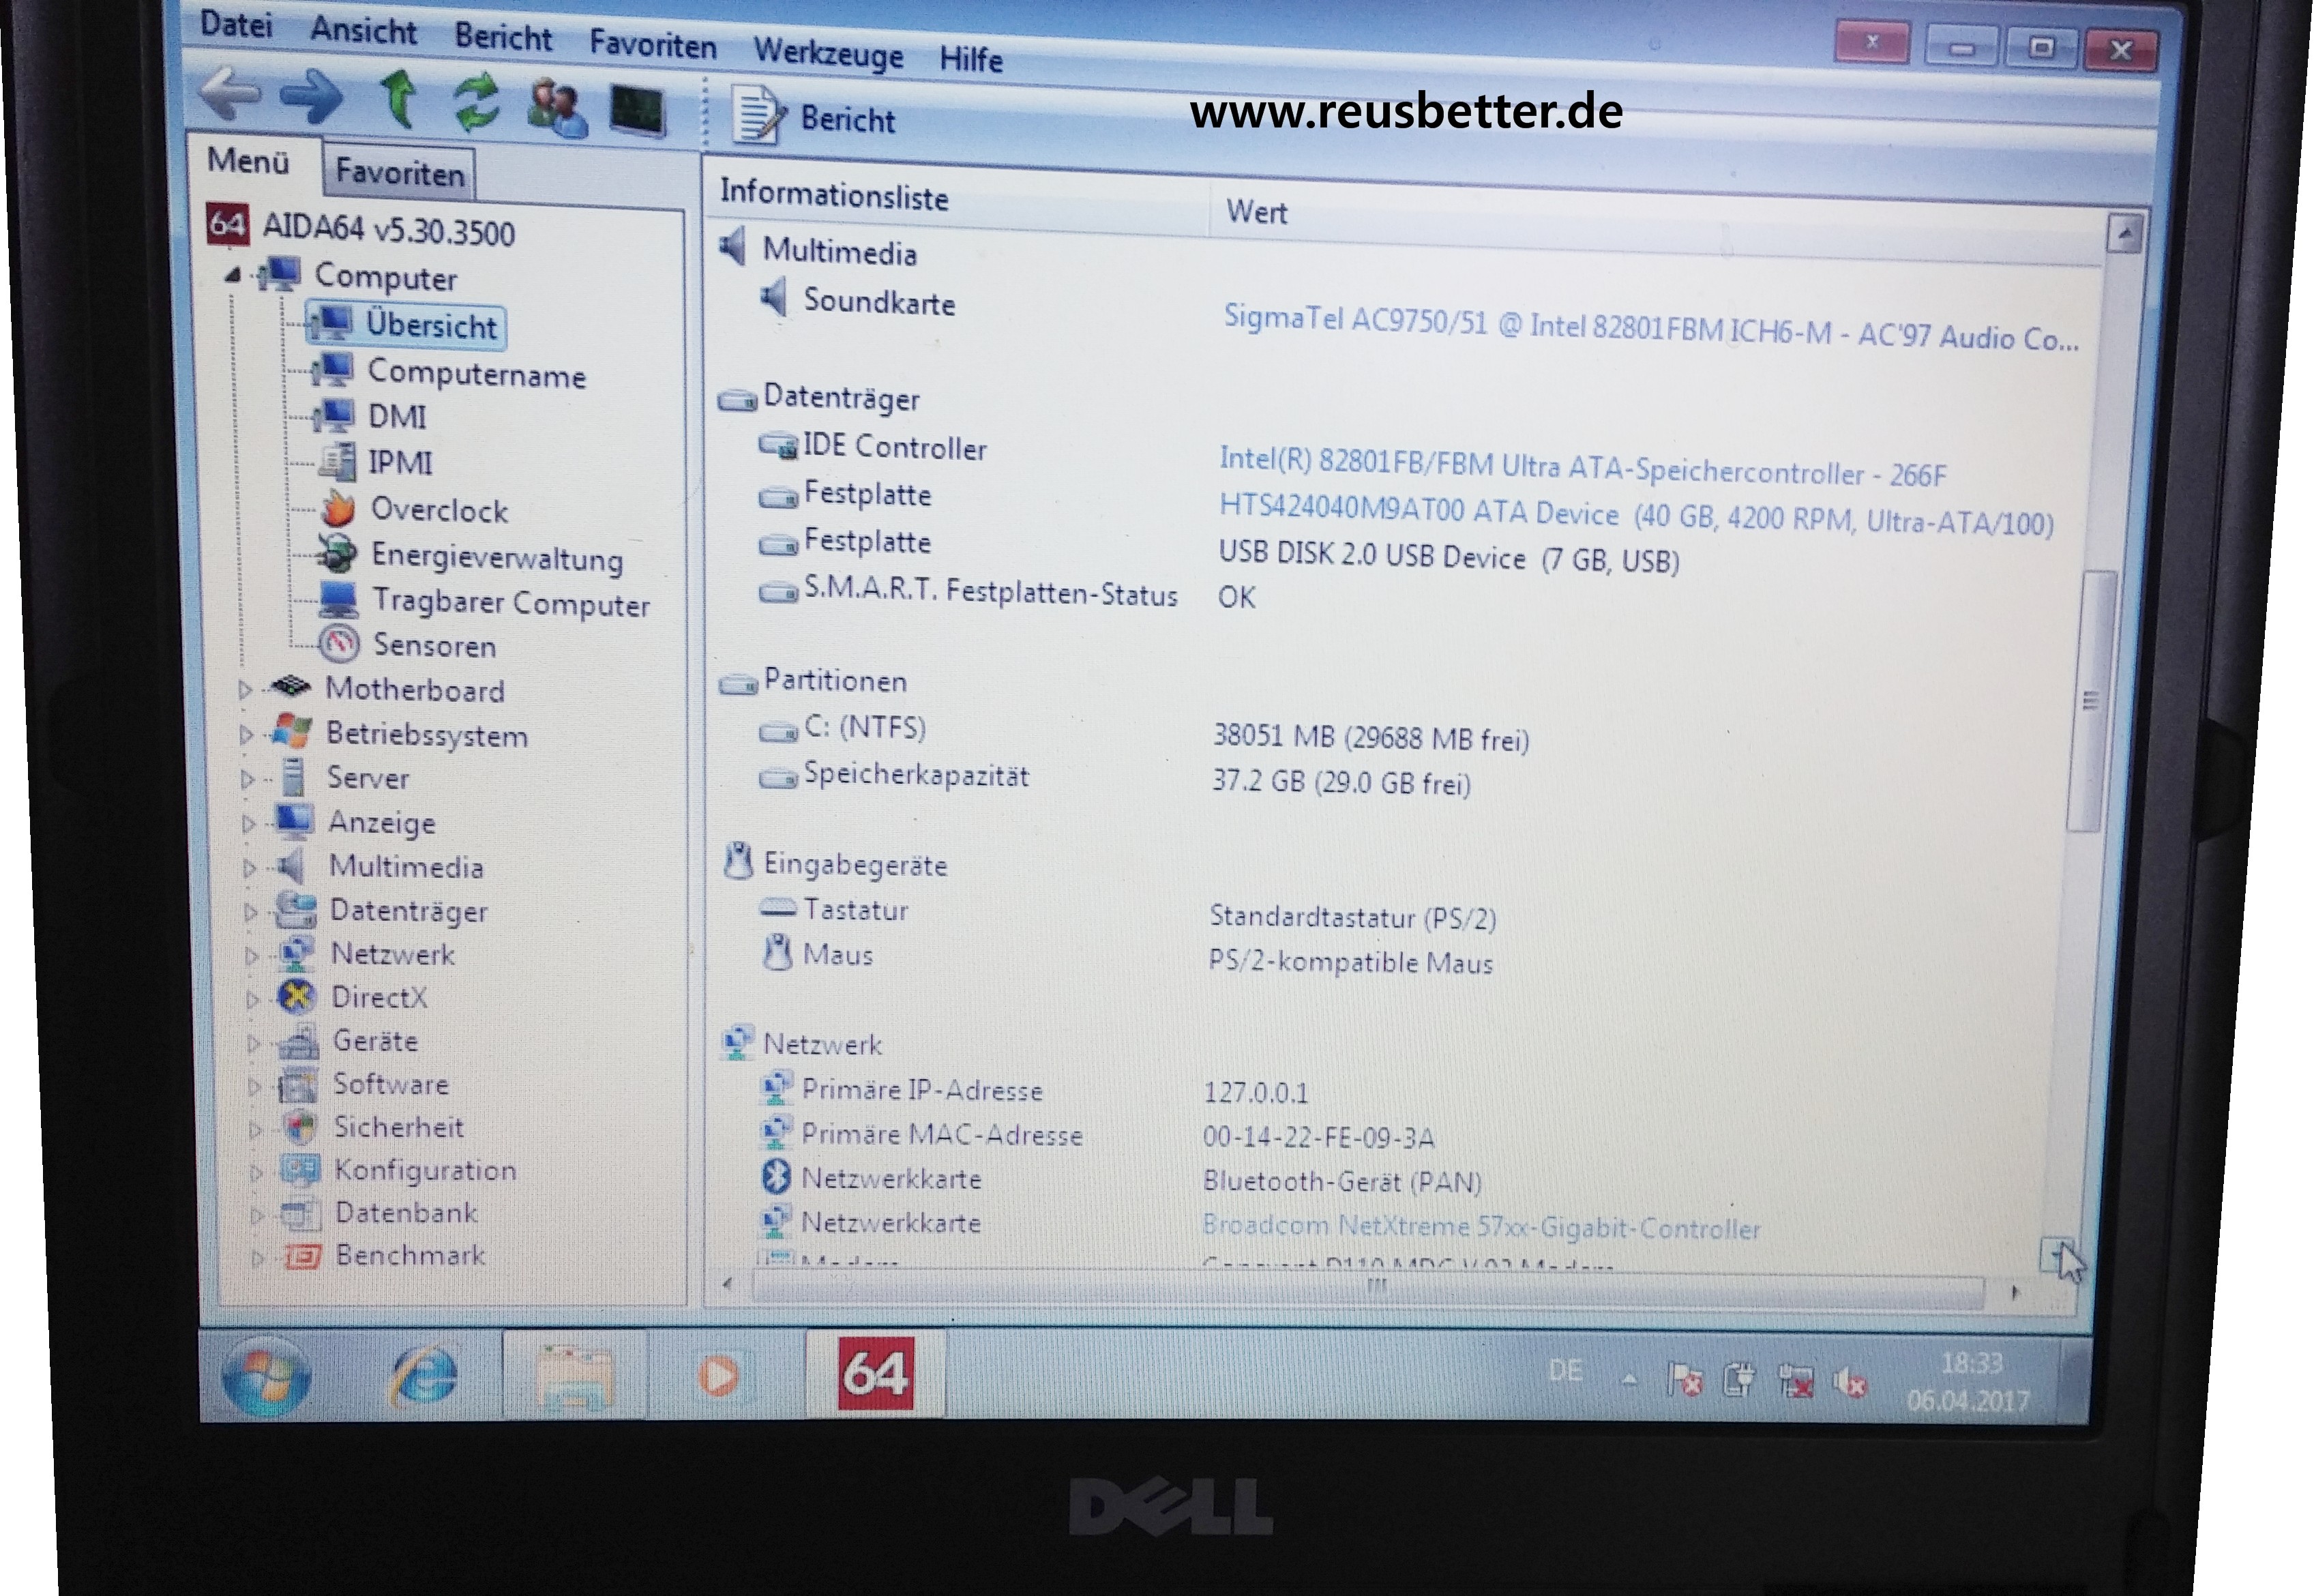This screenshot has height=1596, width=2314.
Task: Click the Back arrow toolbar icon
Action: point(231,95)
